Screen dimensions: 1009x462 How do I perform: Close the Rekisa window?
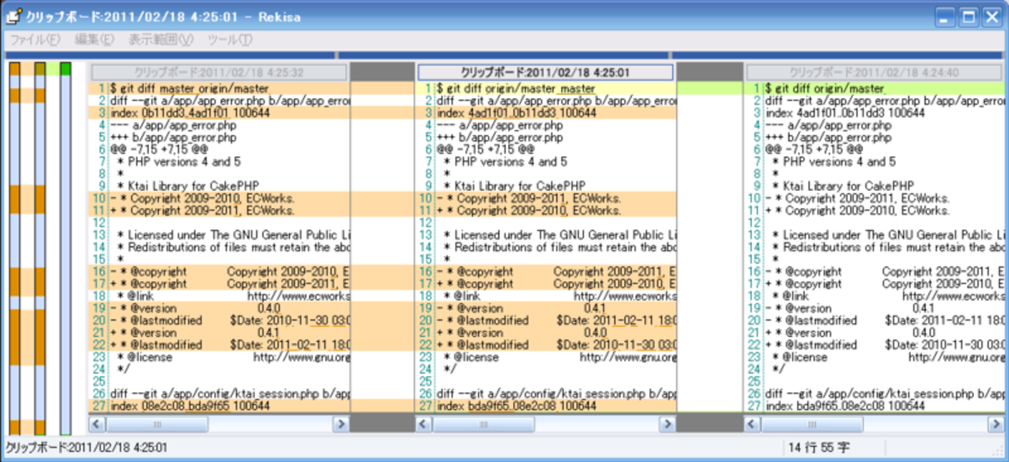click(992, 16)
